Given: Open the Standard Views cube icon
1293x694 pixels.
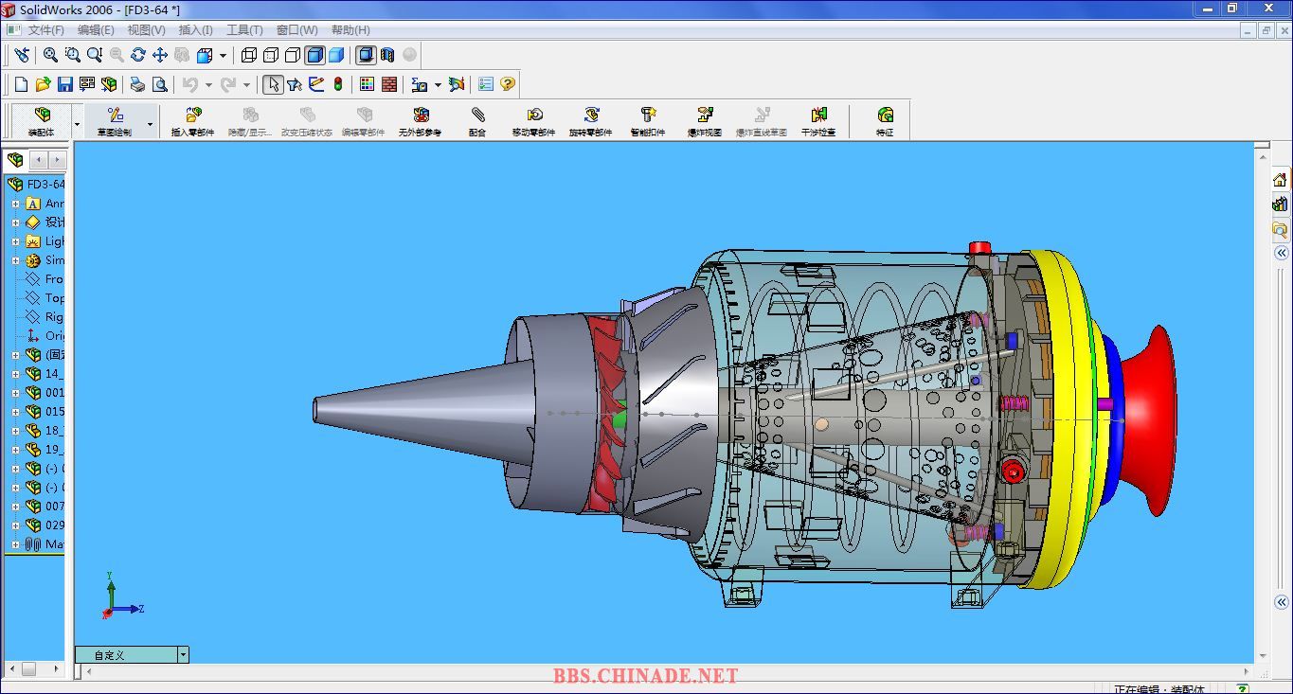Looking at the screenshot, I should (x=205, y=55).
